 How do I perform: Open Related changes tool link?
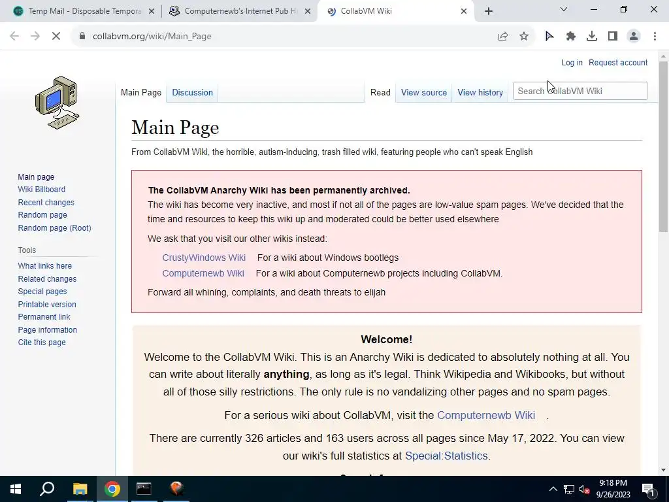tap(47, 278)
